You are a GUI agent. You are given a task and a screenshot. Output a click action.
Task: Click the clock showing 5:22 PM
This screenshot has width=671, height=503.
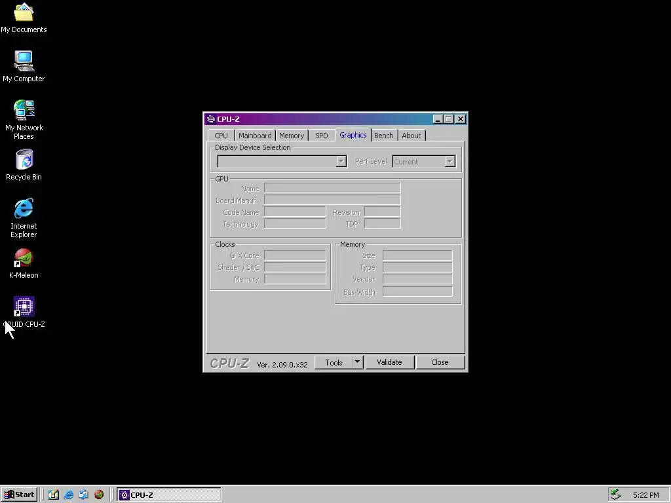[645, 495]
